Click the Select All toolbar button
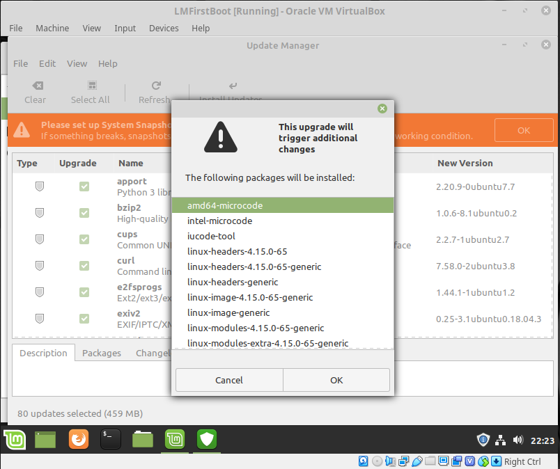 click(x=91, y=92)
